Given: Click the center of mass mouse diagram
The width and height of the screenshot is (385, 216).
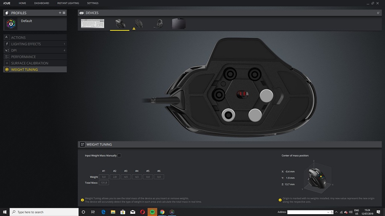Looking at the screenshot, I should (x=317, y=177).
